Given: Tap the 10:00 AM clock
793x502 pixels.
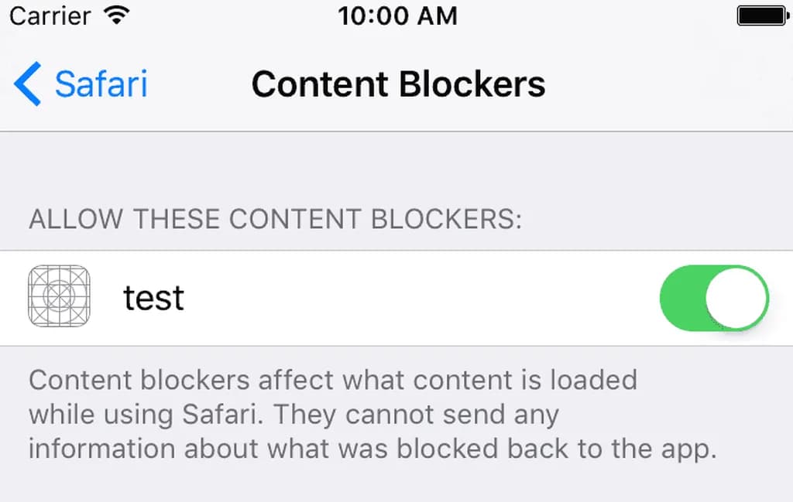Looking at the screenshot, I should (397, 15).
